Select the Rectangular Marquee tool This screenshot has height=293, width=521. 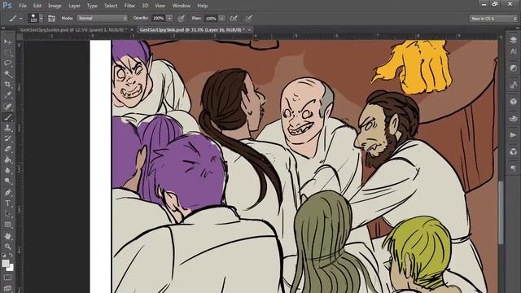[7, 52]
